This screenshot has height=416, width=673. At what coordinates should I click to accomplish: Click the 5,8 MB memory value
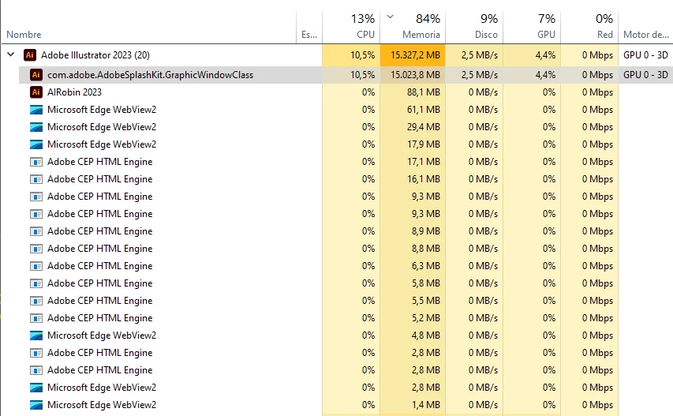pyautogui.click(x=426, y=283)
